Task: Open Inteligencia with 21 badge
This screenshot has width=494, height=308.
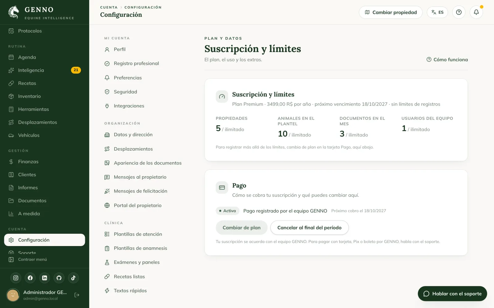Action: click(44, 70)
